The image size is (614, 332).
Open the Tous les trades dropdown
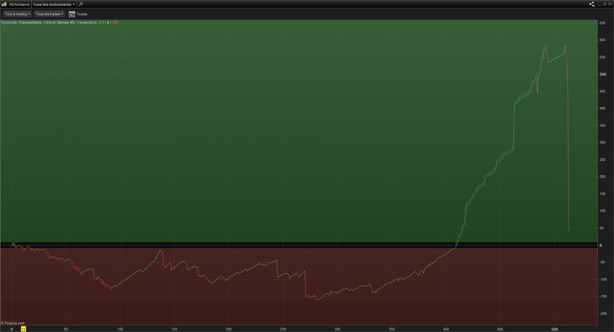point(49,14)
